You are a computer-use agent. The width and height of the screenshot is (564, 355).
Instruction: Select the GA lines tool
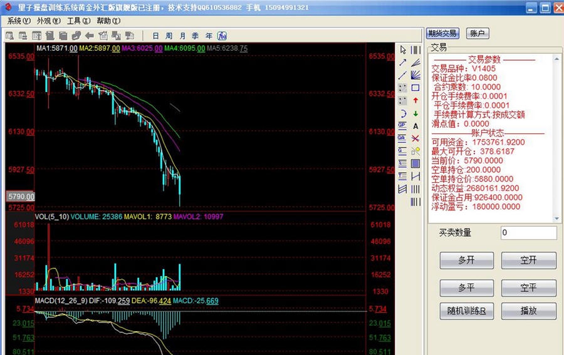click(402, 138)
